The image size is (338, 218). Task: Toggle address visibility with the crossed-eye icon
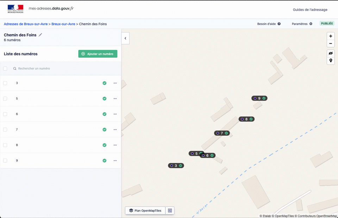click(x=331, y=53)
